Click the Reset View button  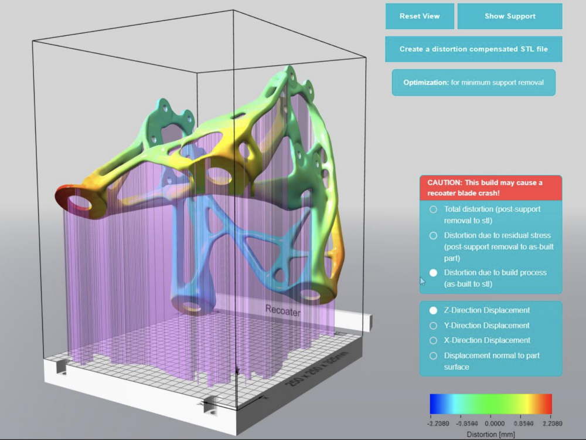pos(420,16)
